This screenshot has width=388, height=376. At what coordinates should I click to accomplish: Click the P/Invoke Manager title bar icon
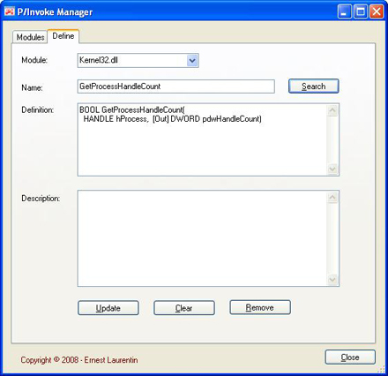[x=10, y=12]
